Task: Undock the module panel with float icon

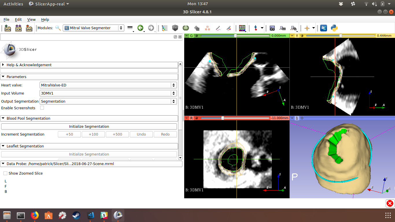Action: (x=175, y=37)
